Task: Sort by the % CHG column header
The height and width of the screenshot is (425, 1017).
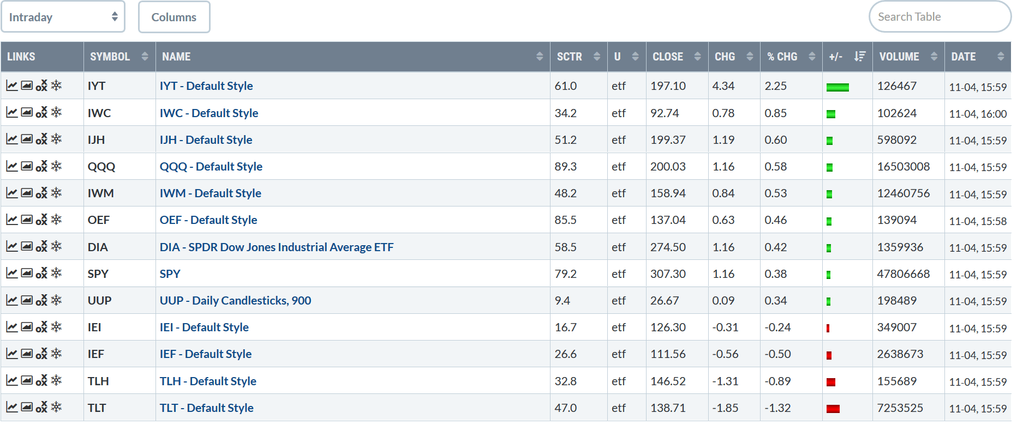Action: 791,57
